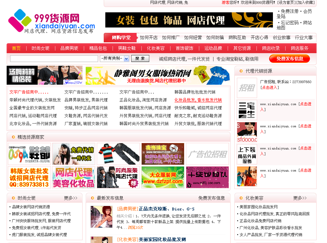Viewport: 327px width, 243px height.
Task: Open the 如何开店 link
Action: [149, 38]
